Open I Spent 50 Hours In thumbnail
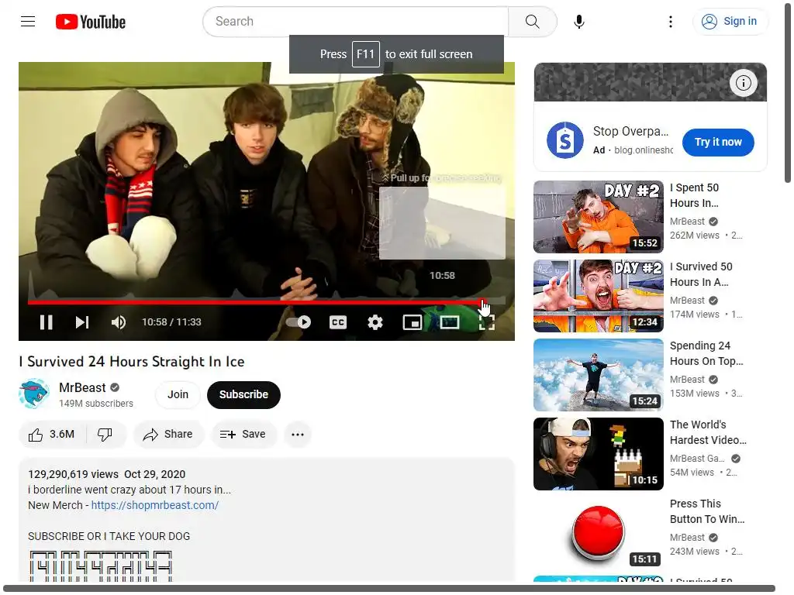 click(x=599, y=217)
